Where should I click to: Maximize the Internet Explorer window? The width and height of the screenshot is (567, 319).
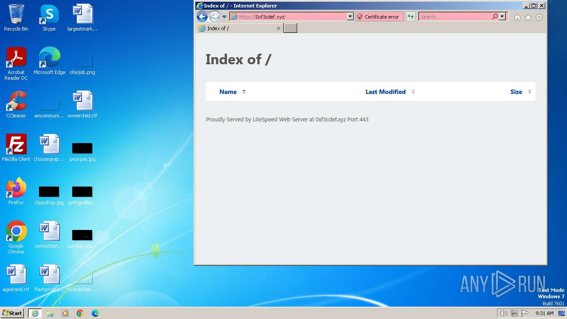[x=534, y=6]
